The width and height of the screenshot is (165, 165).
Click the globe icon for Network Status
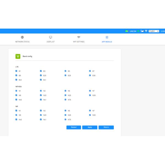(22, 37)
